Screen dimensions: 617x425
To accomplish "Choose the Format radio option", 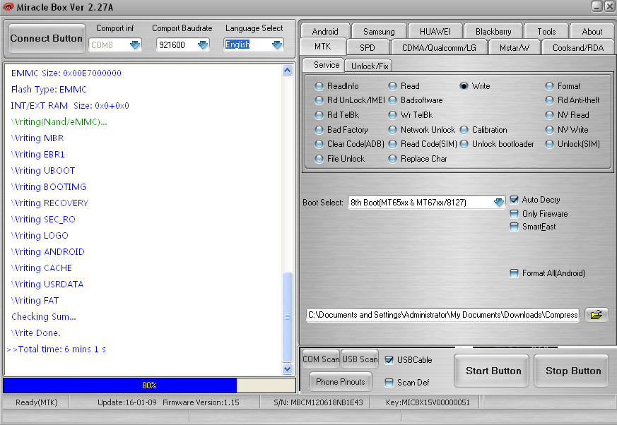I will [549, 85].
